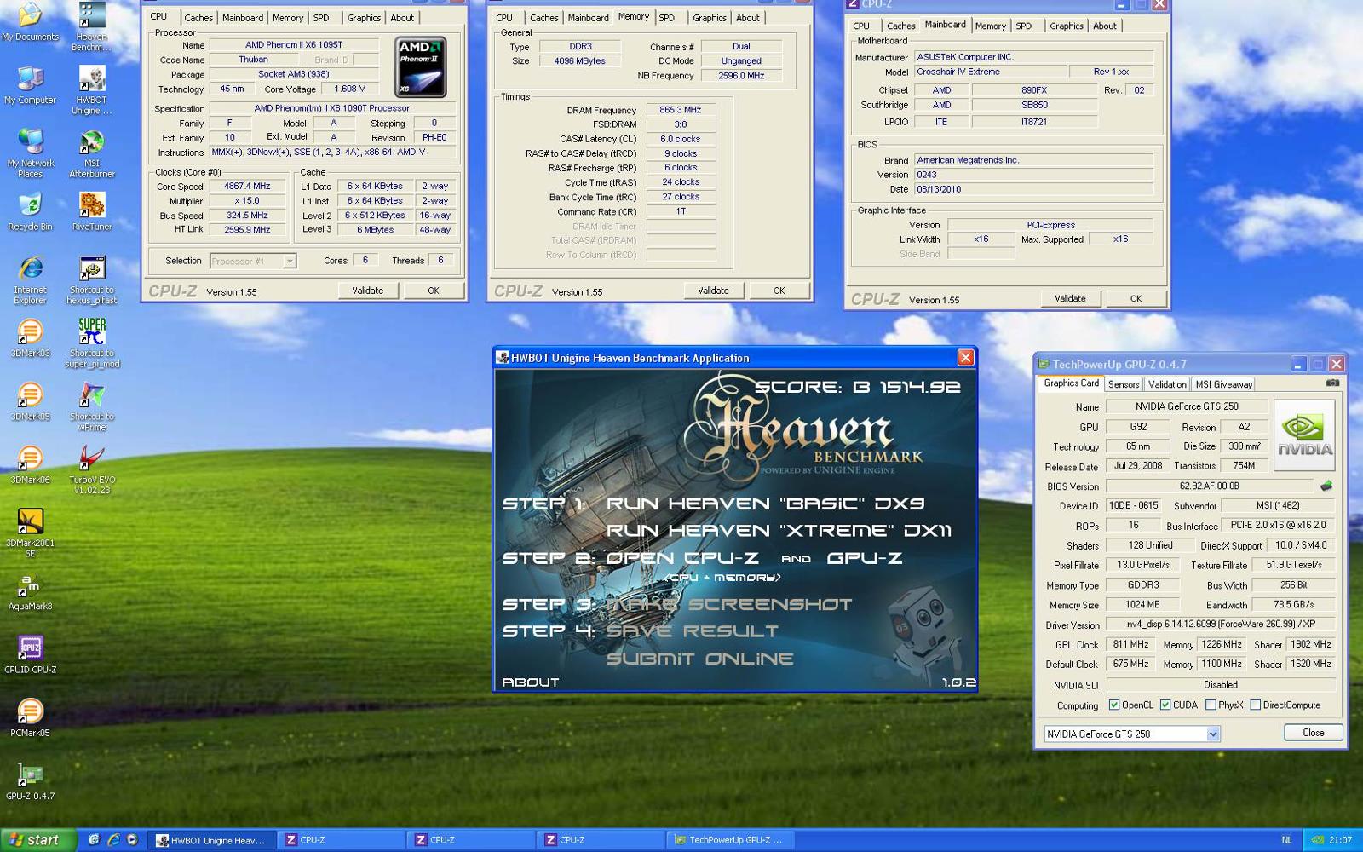The height and width of the screenshot is (852, 1363).
Task: Open MSI Giveaway tab in GPU-Z
Action: pyautogui.click(x=1222, y=385)
